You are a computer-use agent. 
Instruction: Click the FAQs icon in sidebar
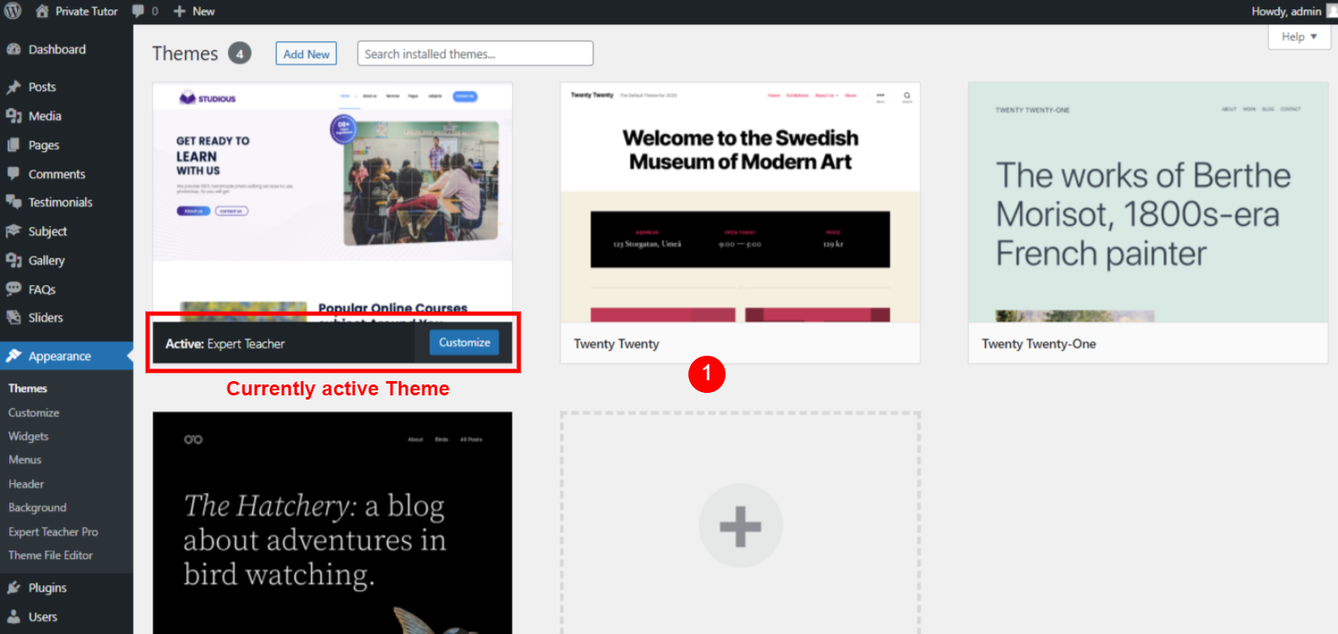13,289
